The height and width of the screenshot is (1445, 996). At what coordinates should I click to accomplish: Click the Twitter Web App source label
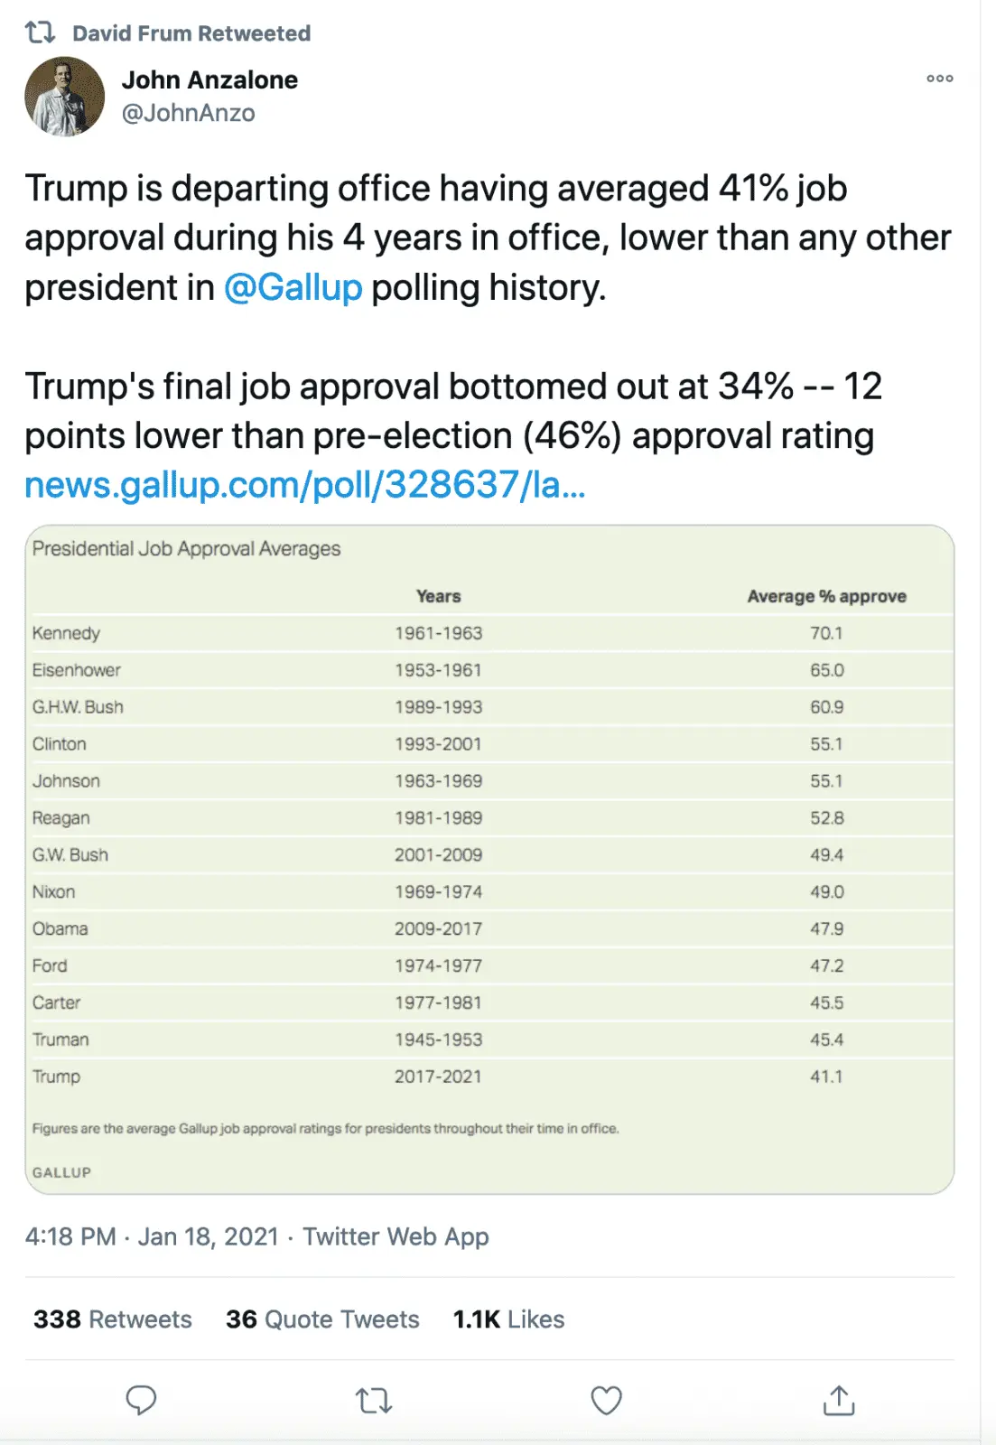[396, 1236]
